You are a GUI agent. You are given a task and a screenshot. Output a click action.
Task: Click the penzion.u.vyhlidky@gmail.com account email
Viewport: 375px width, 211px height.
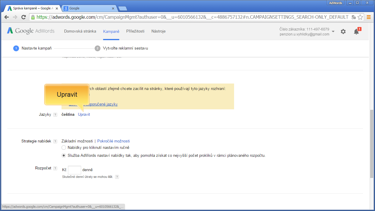point(304,34)
